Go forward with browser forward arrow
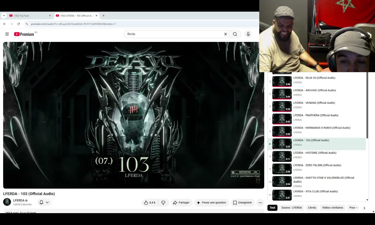This screenshot has height=225, width=375. point(12,24)
